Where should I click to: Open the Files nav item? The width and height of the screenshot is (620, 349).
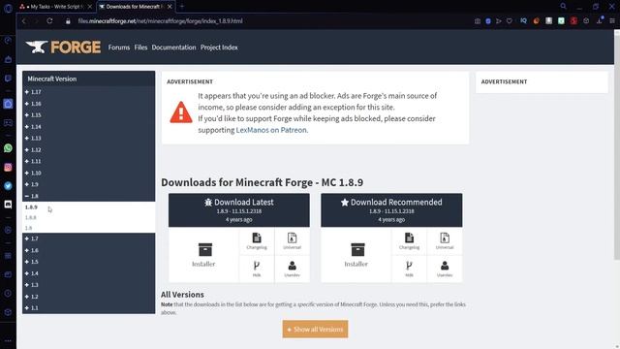(x=140, y=48)
